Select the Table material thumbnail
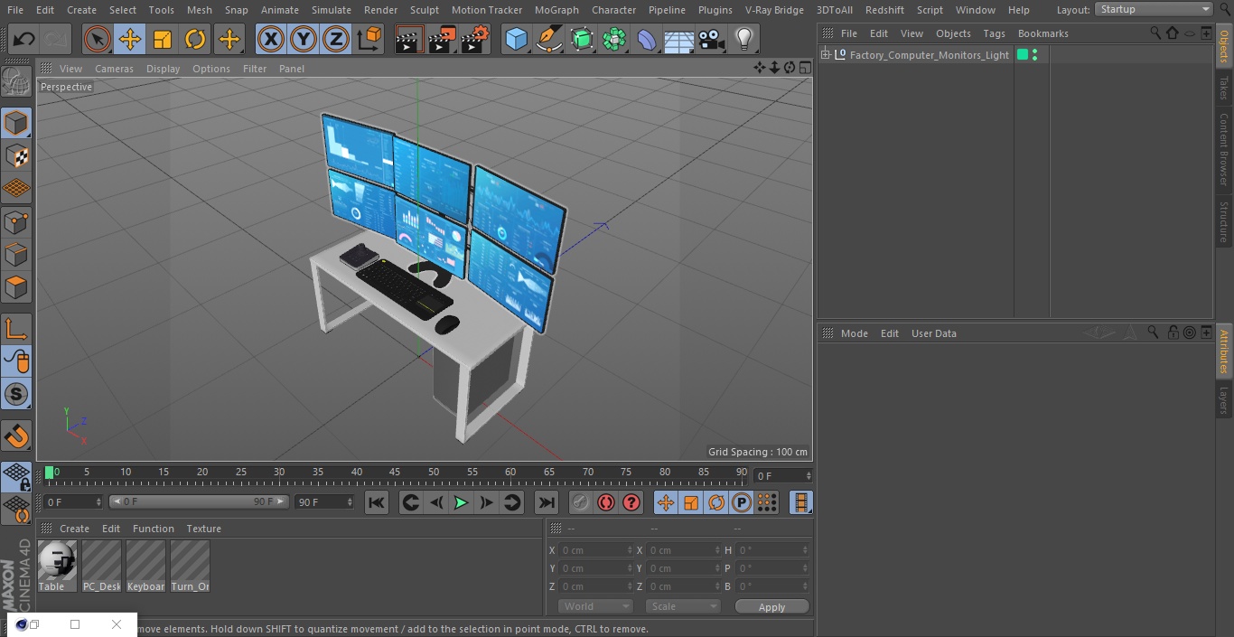Screen dimensions: 1234x637 pos(57,566)
